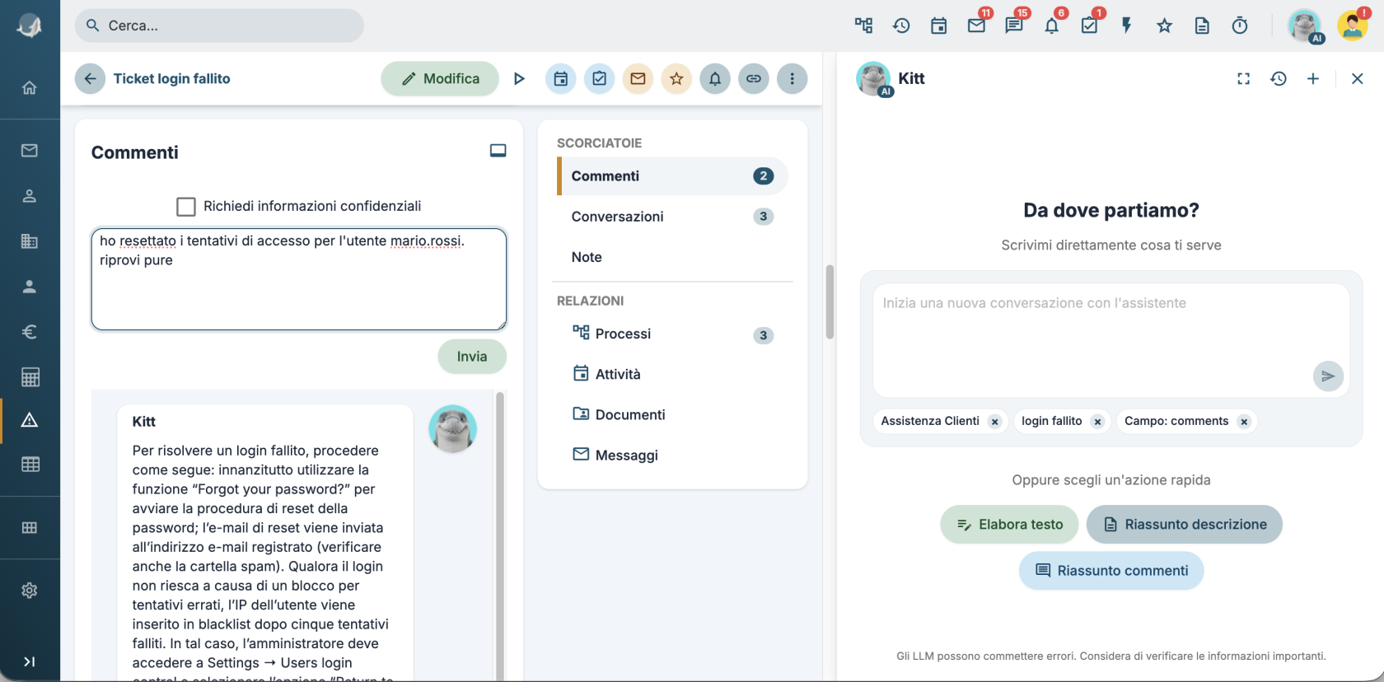Click the send arrow in assistant box
Screen dimensions: 1384x682
pos(1328,376)
